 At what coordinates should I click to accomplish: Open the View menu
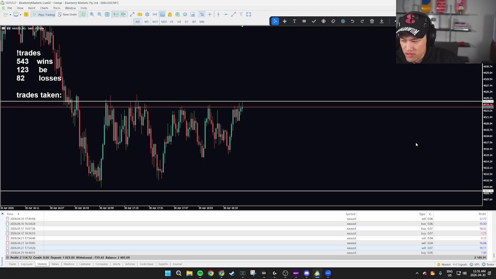coord(20,8)
